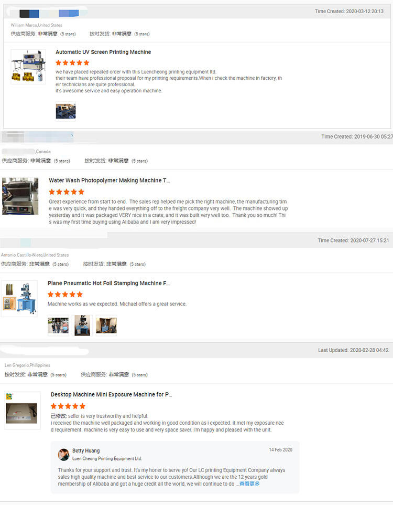Click the Automatic UV Screen Printing Machine title
Image resolution: width=393 pixels, height=525 pixels.
click(103, 52)
